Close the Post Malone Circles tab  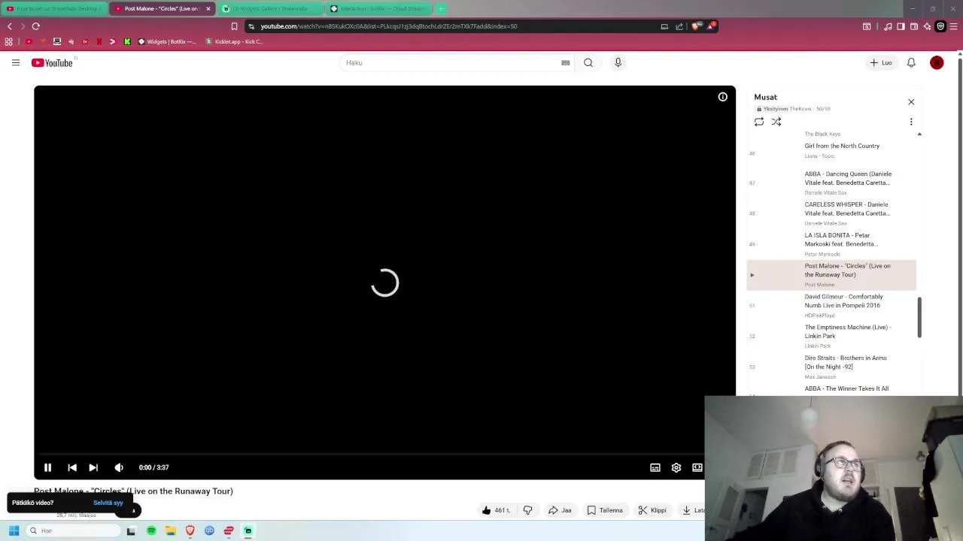[208, 8]
